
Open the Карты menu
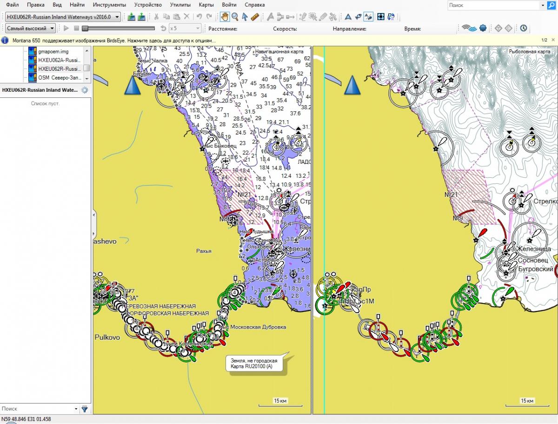(206, 5)
